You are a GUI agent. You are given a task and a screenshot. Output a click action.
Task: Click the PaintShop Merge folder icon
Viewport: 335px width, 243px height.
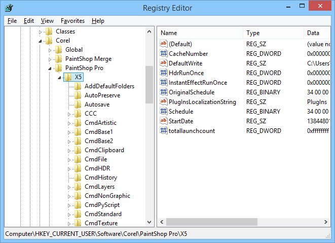[59, 59]
